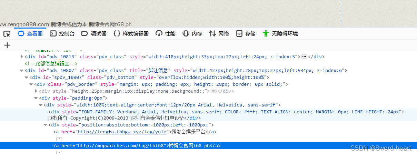
Task: Collapse the spdv_10807 div node
Action: (x=27, y=77)
